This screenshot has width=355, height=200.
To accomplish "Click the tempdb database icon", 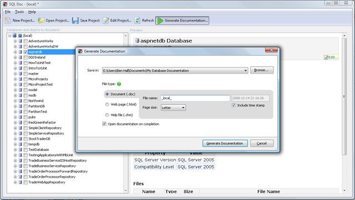I will click(x=21, y=144).
